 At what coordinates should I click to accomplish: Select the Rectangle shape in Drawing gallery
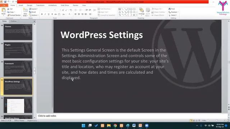coord(128,9)
